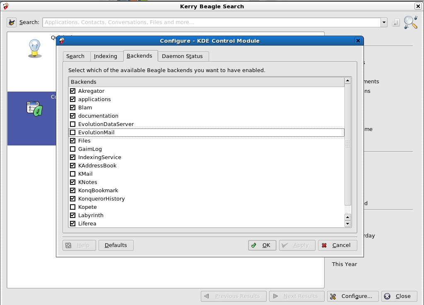The width and height of the screenshot is (424, 305).
Task: Click the search input field
Action: 212,22
